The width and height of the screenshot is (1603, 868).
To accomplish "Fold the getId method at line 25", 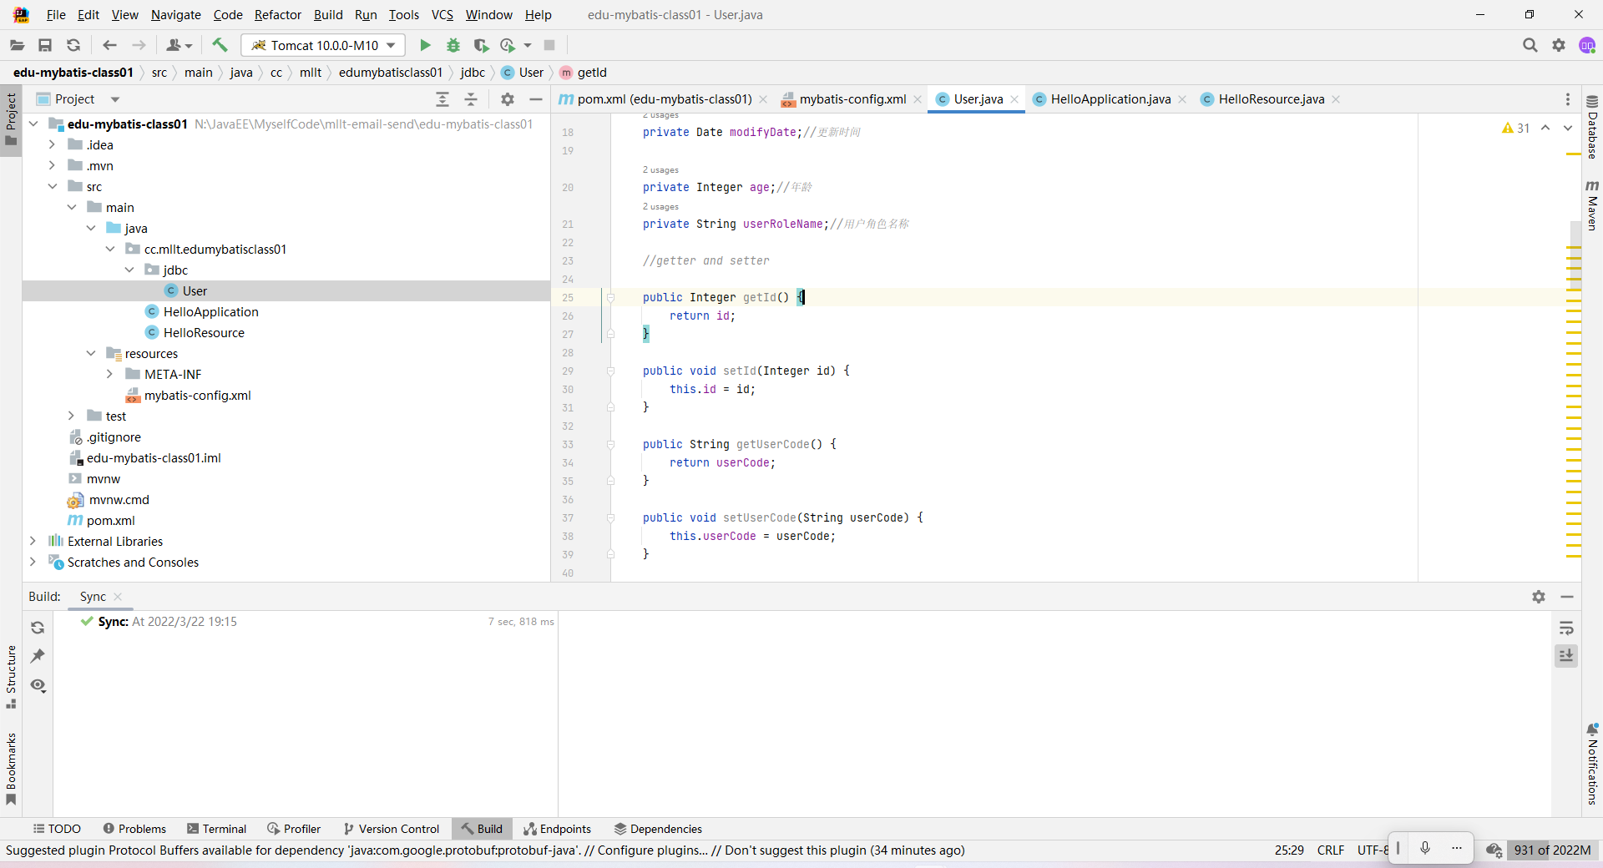I will pyautogui.click(x=610, y=298).
